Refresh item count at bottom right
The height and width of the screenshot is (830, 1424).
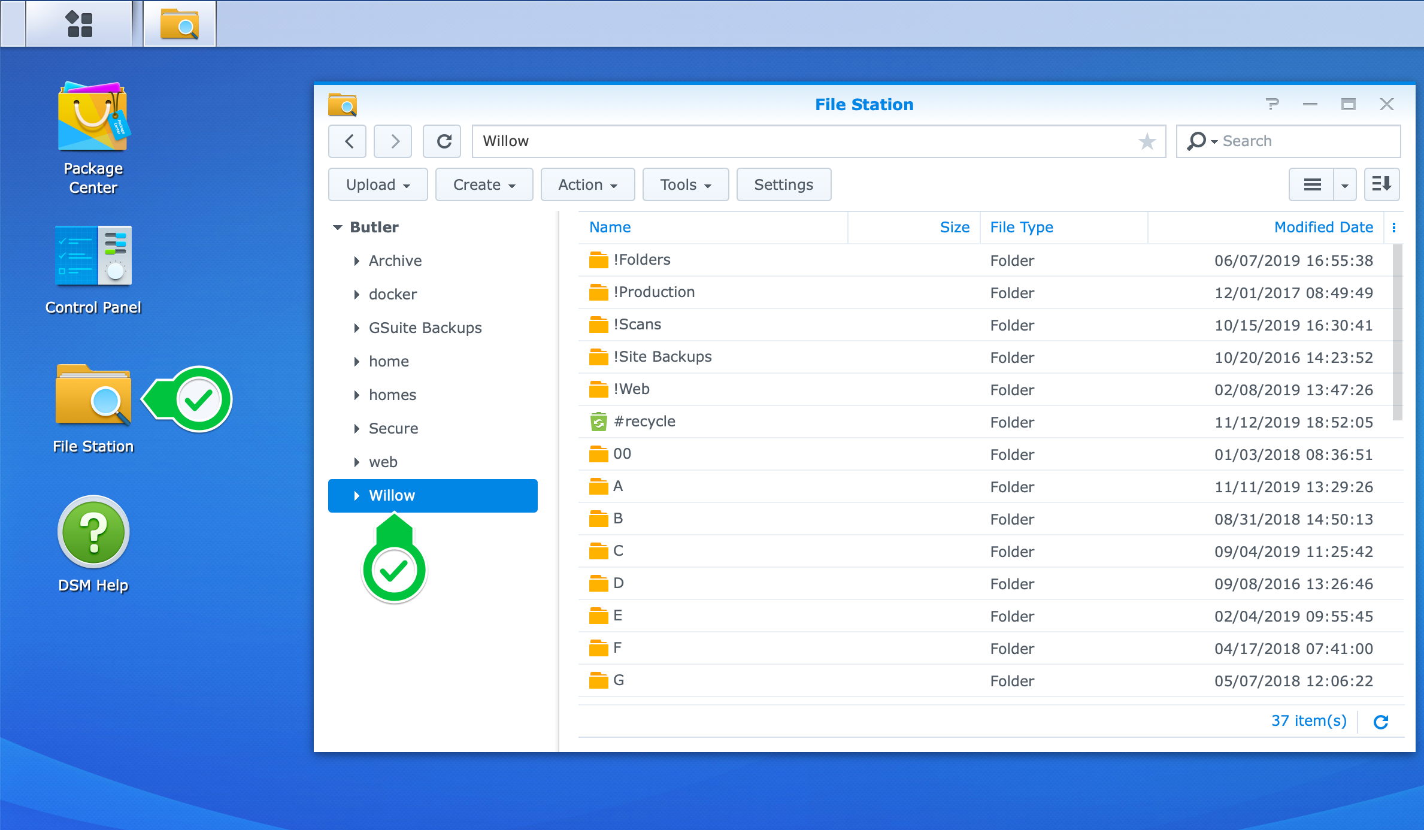[1381, 722]
